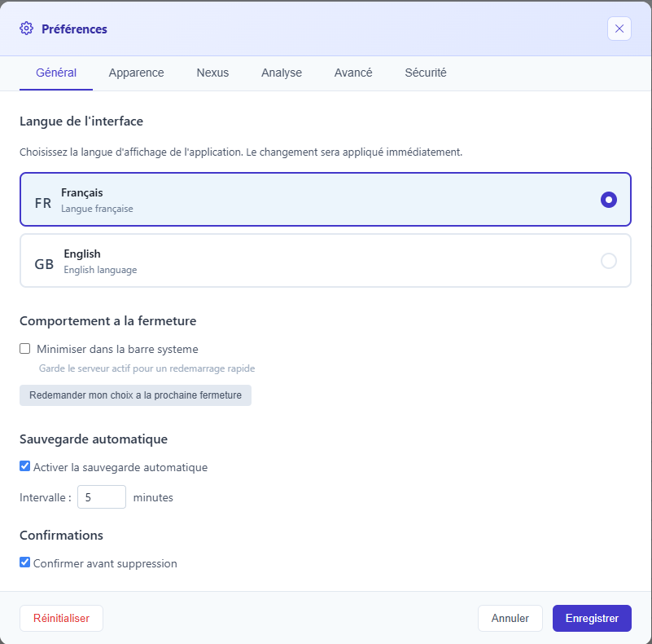This screenshot has width=652, height=644.
Task: Uncheck Confirmer avant suppression
Action: pos(25,562)
